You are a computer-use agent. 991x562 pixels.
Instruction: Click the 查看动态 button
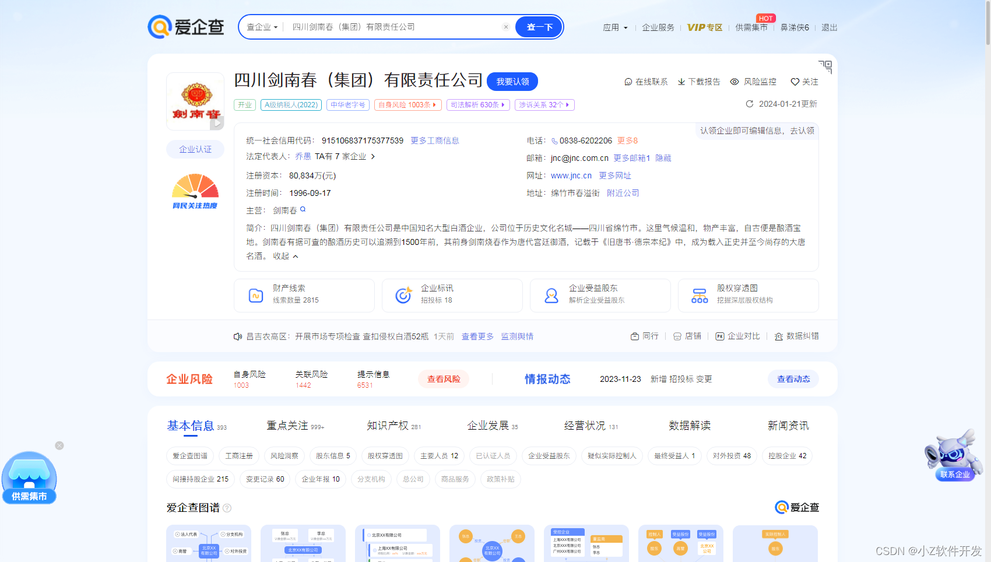(x=793, y=379)
